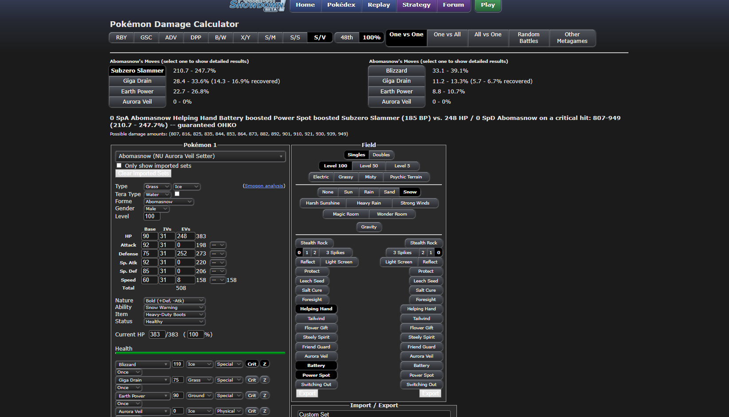Select the S/M generation tab
The image size is (729, 417).
pyautogui.click(x=270, y=38)
